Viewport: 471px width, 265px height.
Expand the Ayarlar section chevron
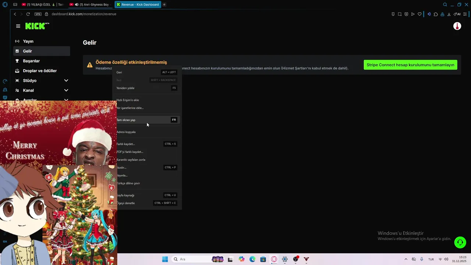[x=66, y=100]
